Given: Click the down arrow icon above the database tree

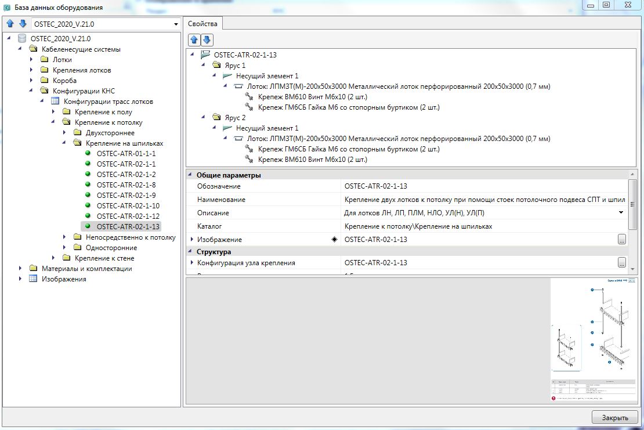Looking at the screenshot, I should (23, 24).
